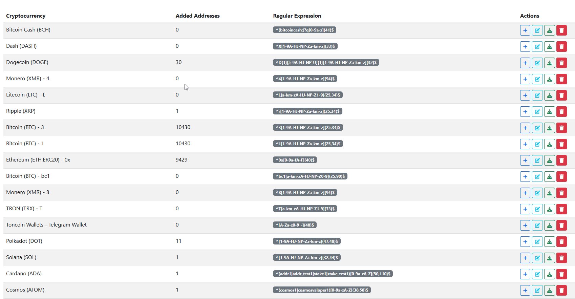This screenshot has height=299, width=575.
Task: Click the add (plus) icon for Bitcoin Cash (BCH)
Action: coord(525,30)
